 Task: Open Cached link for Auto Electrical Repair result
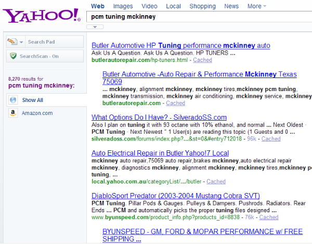tap(216, 182)
